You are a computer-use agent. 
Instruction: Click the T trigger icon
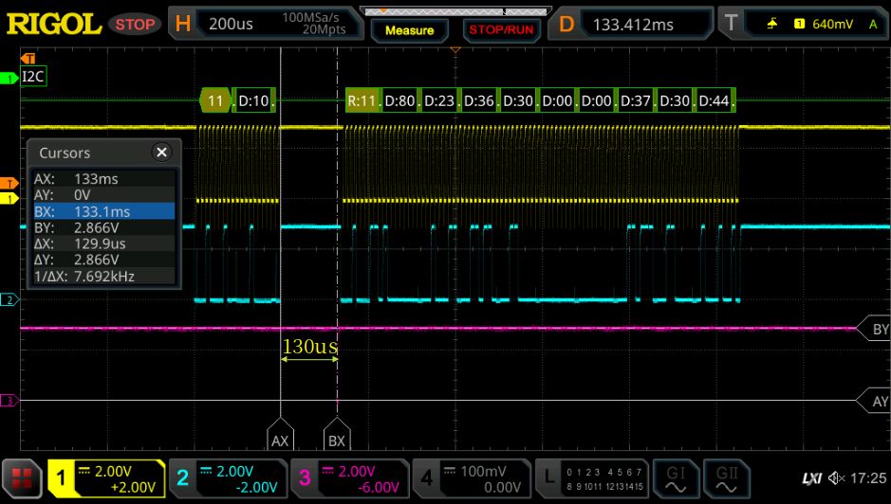731,24
